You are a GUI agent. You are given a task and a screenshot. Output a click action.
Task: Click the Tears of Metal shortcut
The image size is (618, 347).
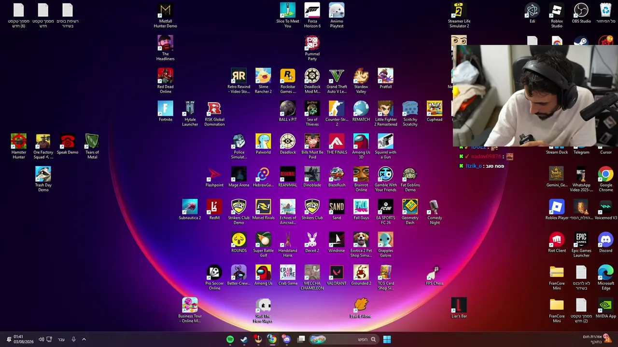coord(92,147)
